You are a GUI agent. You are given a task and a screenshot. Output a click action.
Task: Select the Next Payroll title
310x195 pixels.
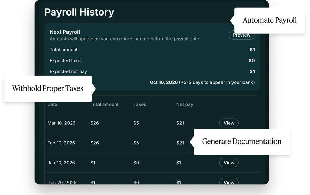(65, 32)
